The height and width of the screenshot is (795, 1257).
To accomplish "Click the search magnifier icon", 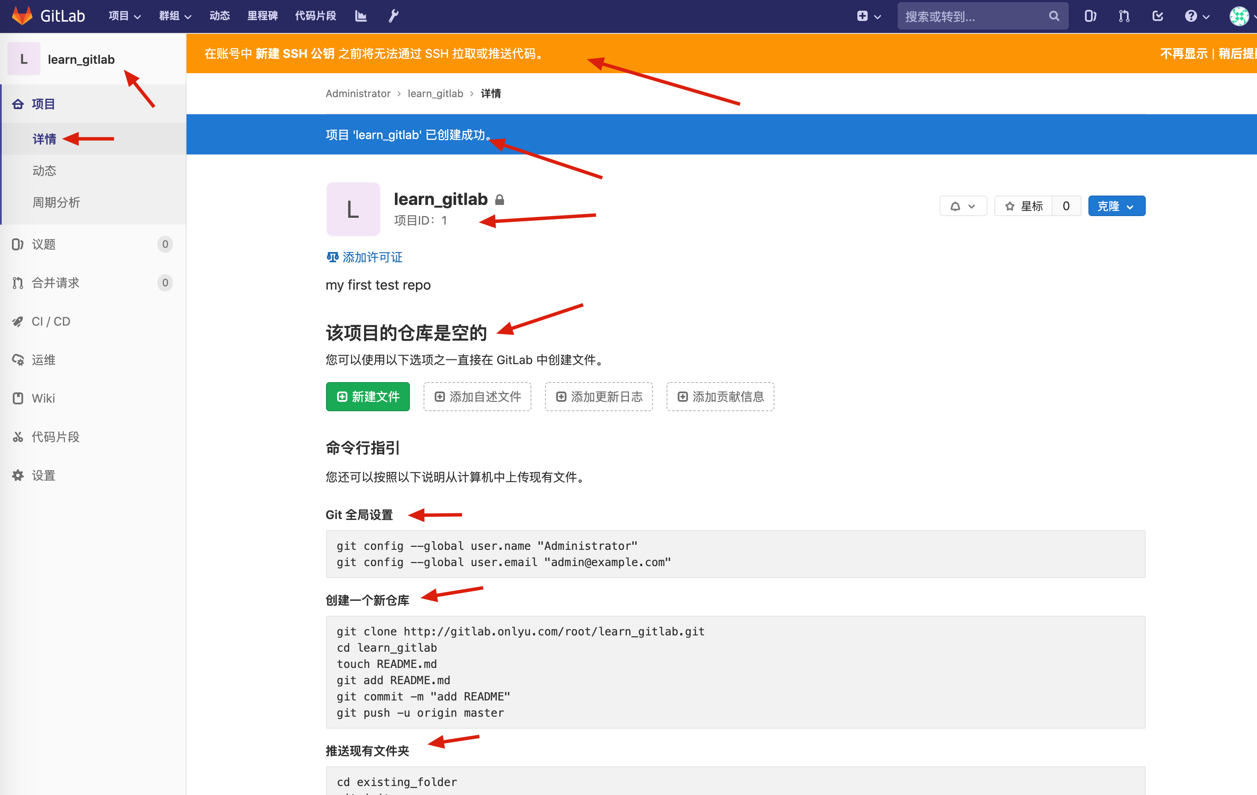I will [1053, 16].
